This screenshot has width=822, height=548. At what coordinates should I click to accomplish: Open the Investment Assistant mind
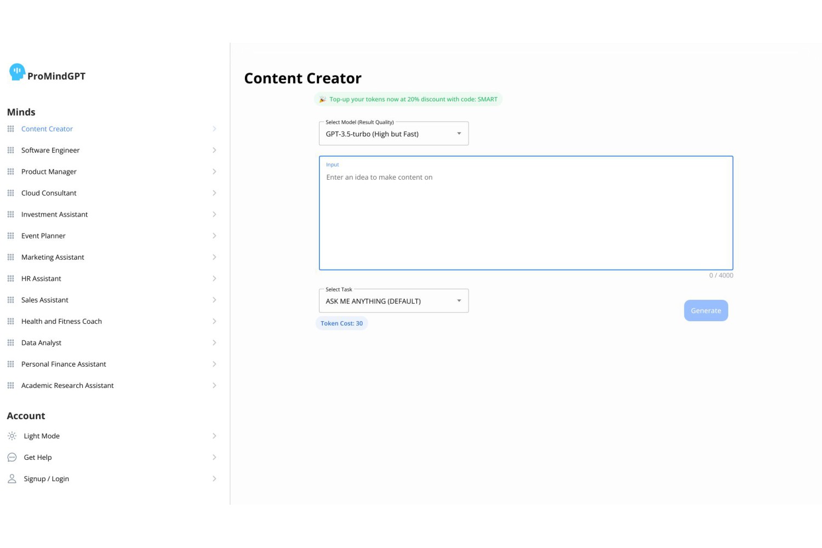tap(112, 215)
